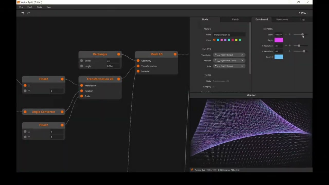
Task: Click the Y Resolution slider handle
Action: (304, 51)
